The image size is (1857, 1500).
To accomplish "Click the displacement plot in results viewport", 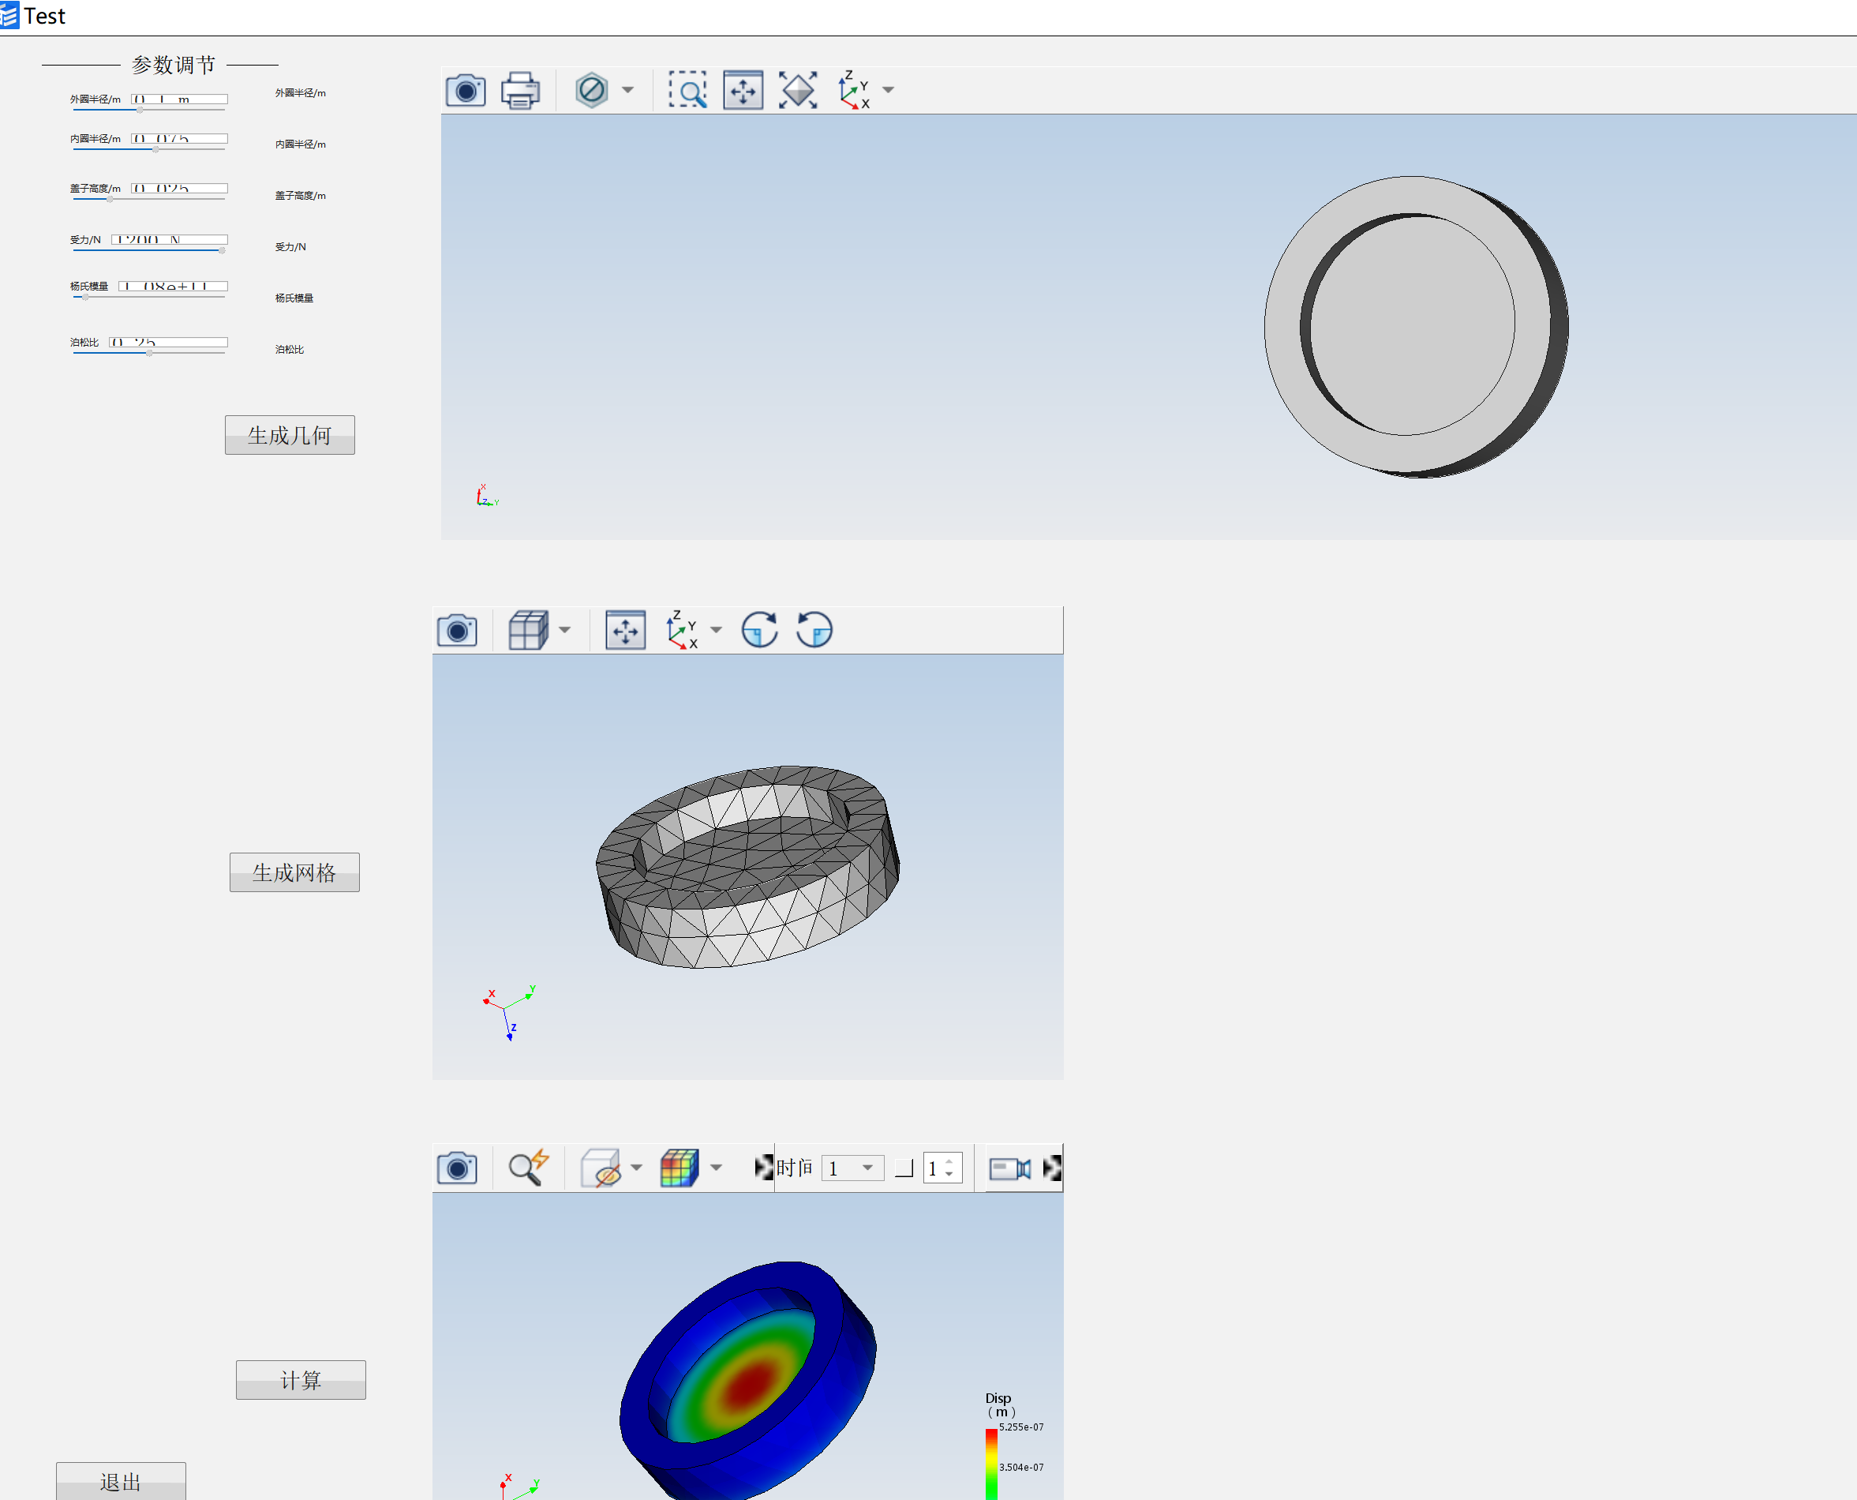I will (748, 1380).
